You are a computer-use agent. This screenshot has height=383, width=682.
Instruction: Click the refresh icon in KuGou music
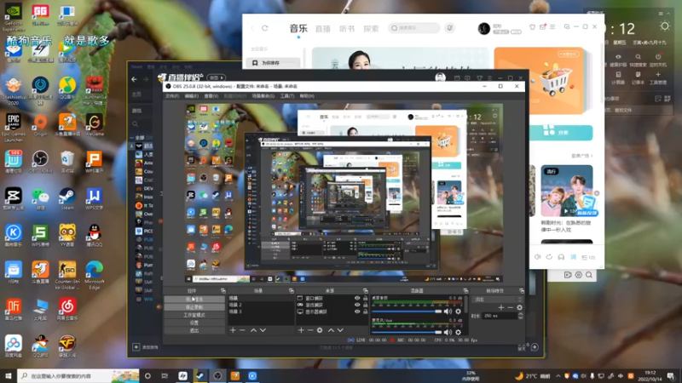pos(265,28)
